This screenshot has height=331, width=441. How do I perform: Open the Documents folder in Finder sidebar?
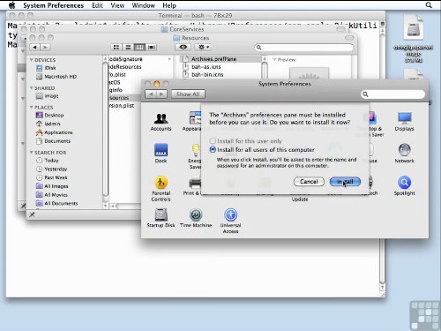(x=53, y=141)
